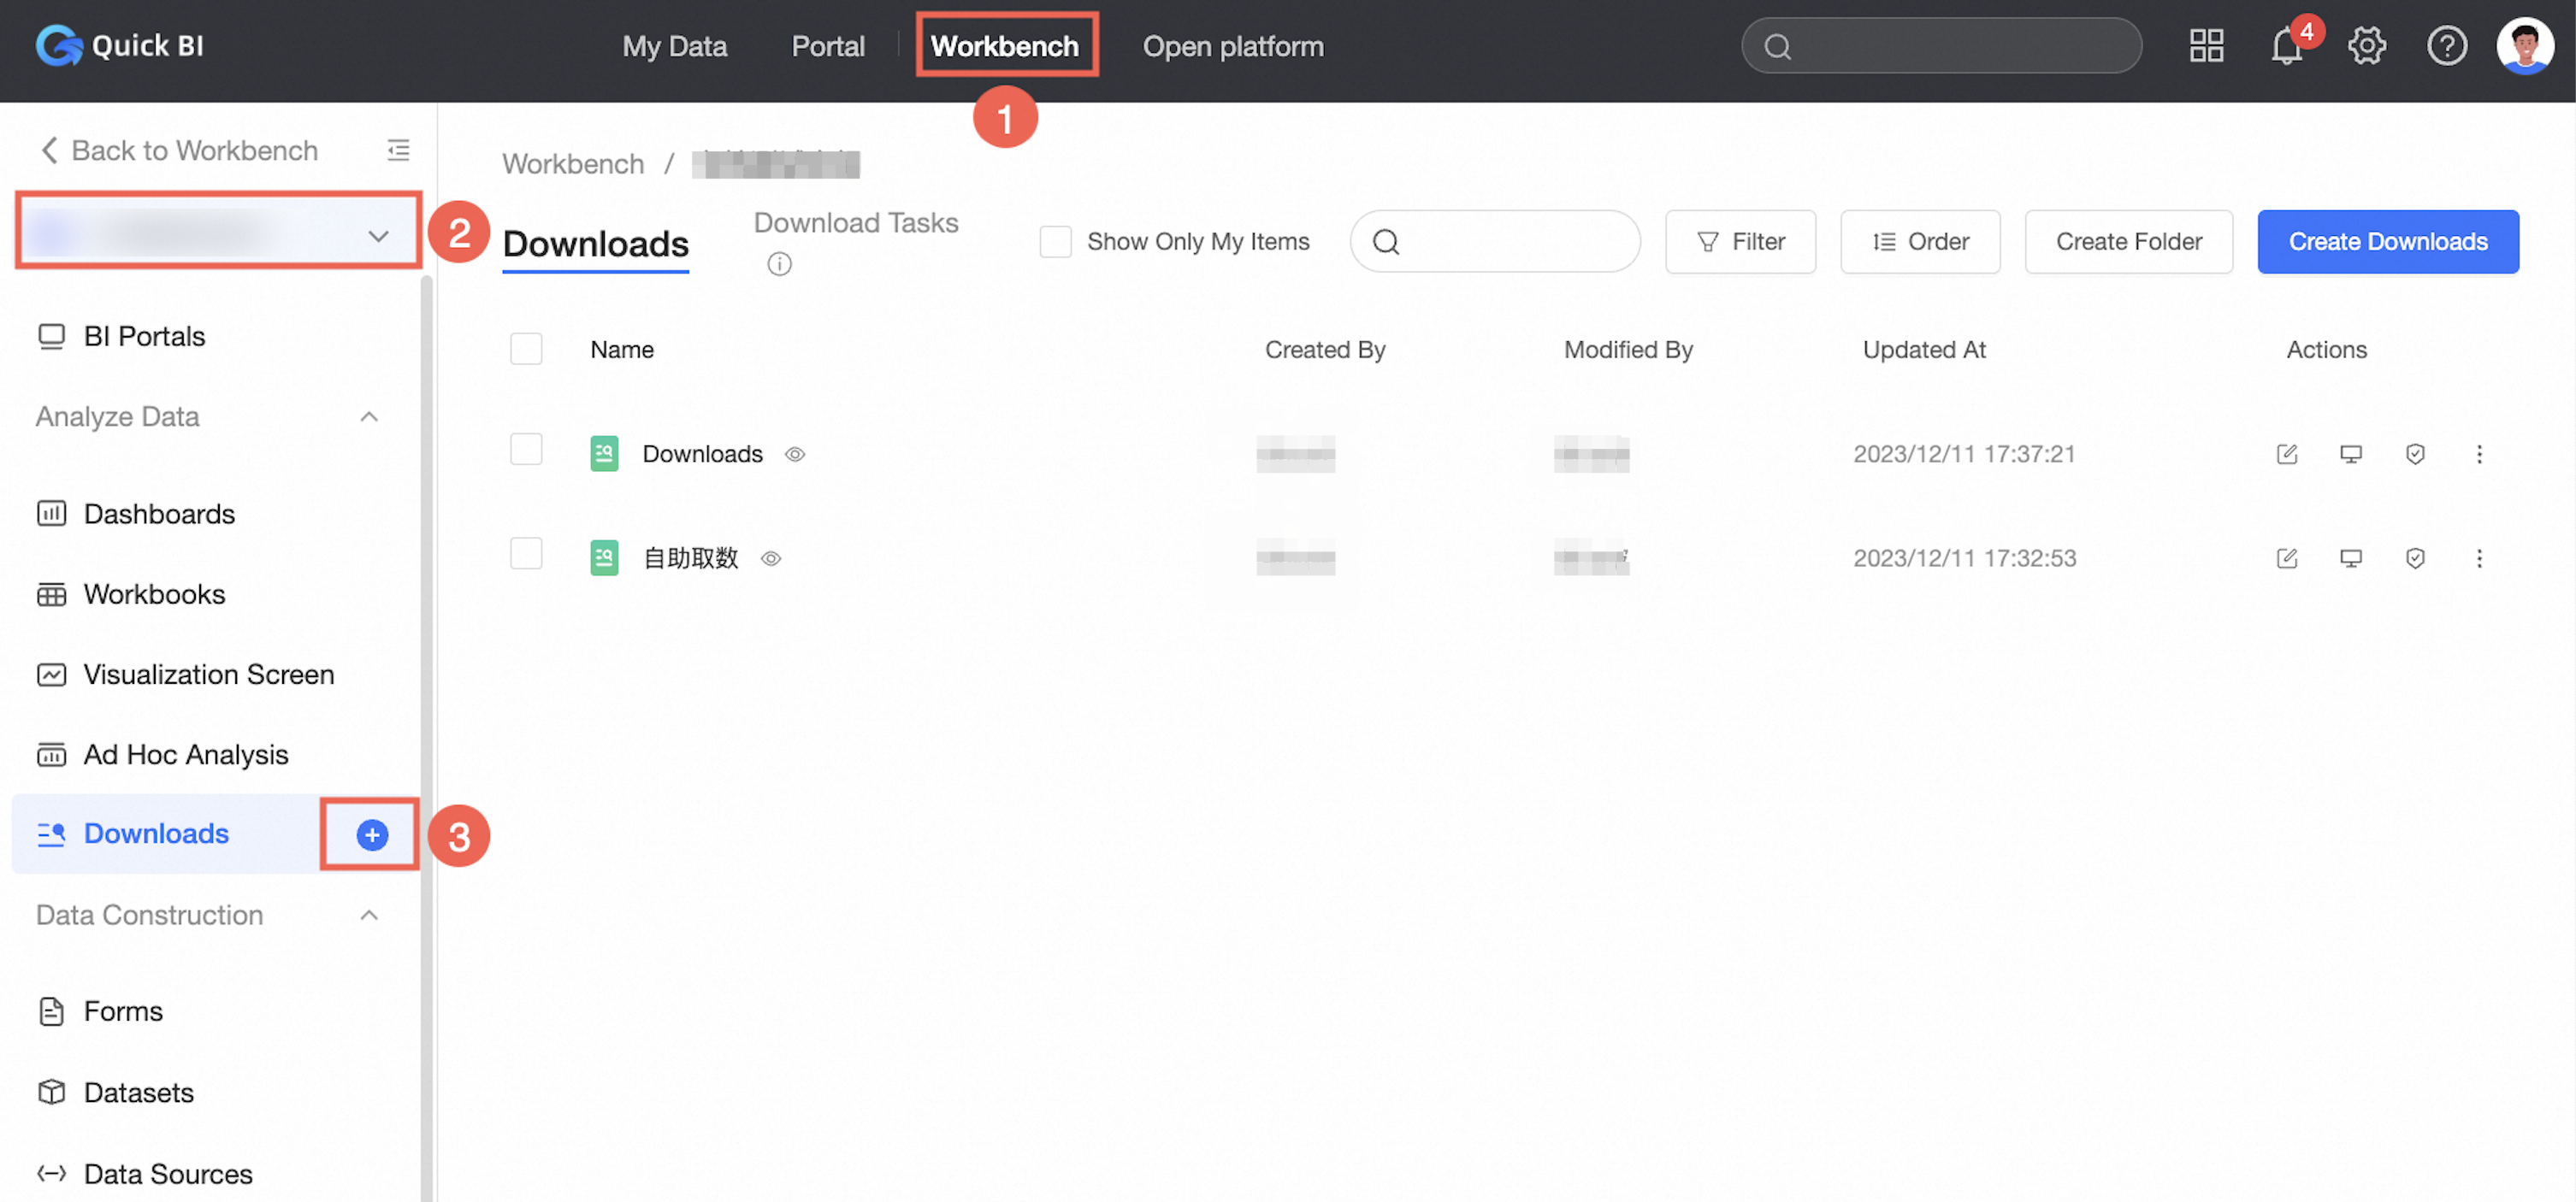2576x1202 pixels.
Task: Open the Open platform menu
Action: click(1232, 46)
